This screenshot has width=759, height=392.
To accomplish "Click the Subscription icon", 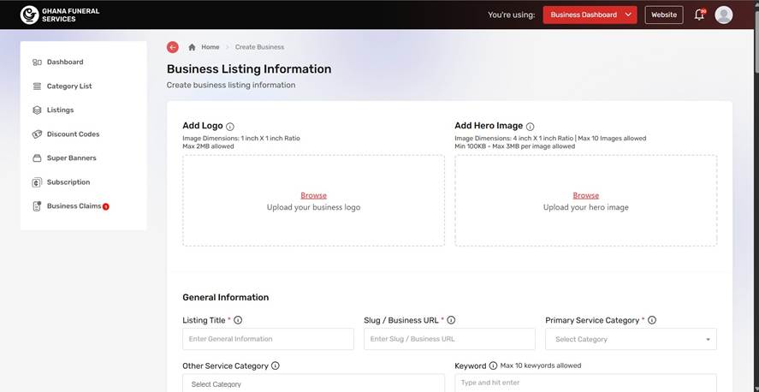I will coord(37,182).
